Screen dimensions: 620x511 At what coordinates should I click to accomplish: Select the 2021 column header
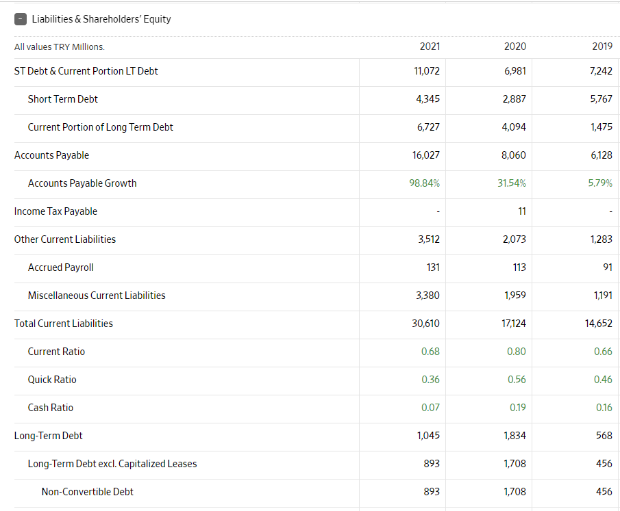[x=430, y=47]
